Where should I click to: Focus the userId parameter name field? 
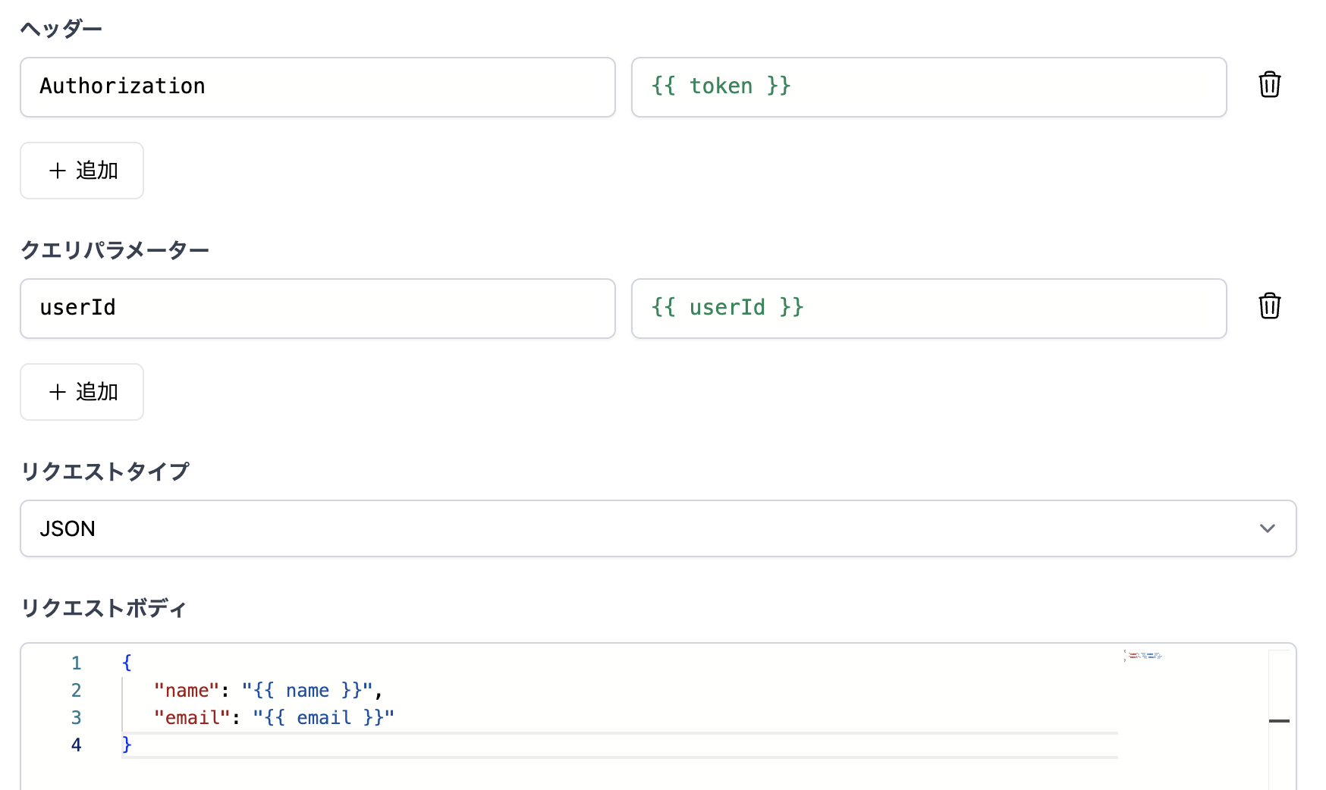317,309
